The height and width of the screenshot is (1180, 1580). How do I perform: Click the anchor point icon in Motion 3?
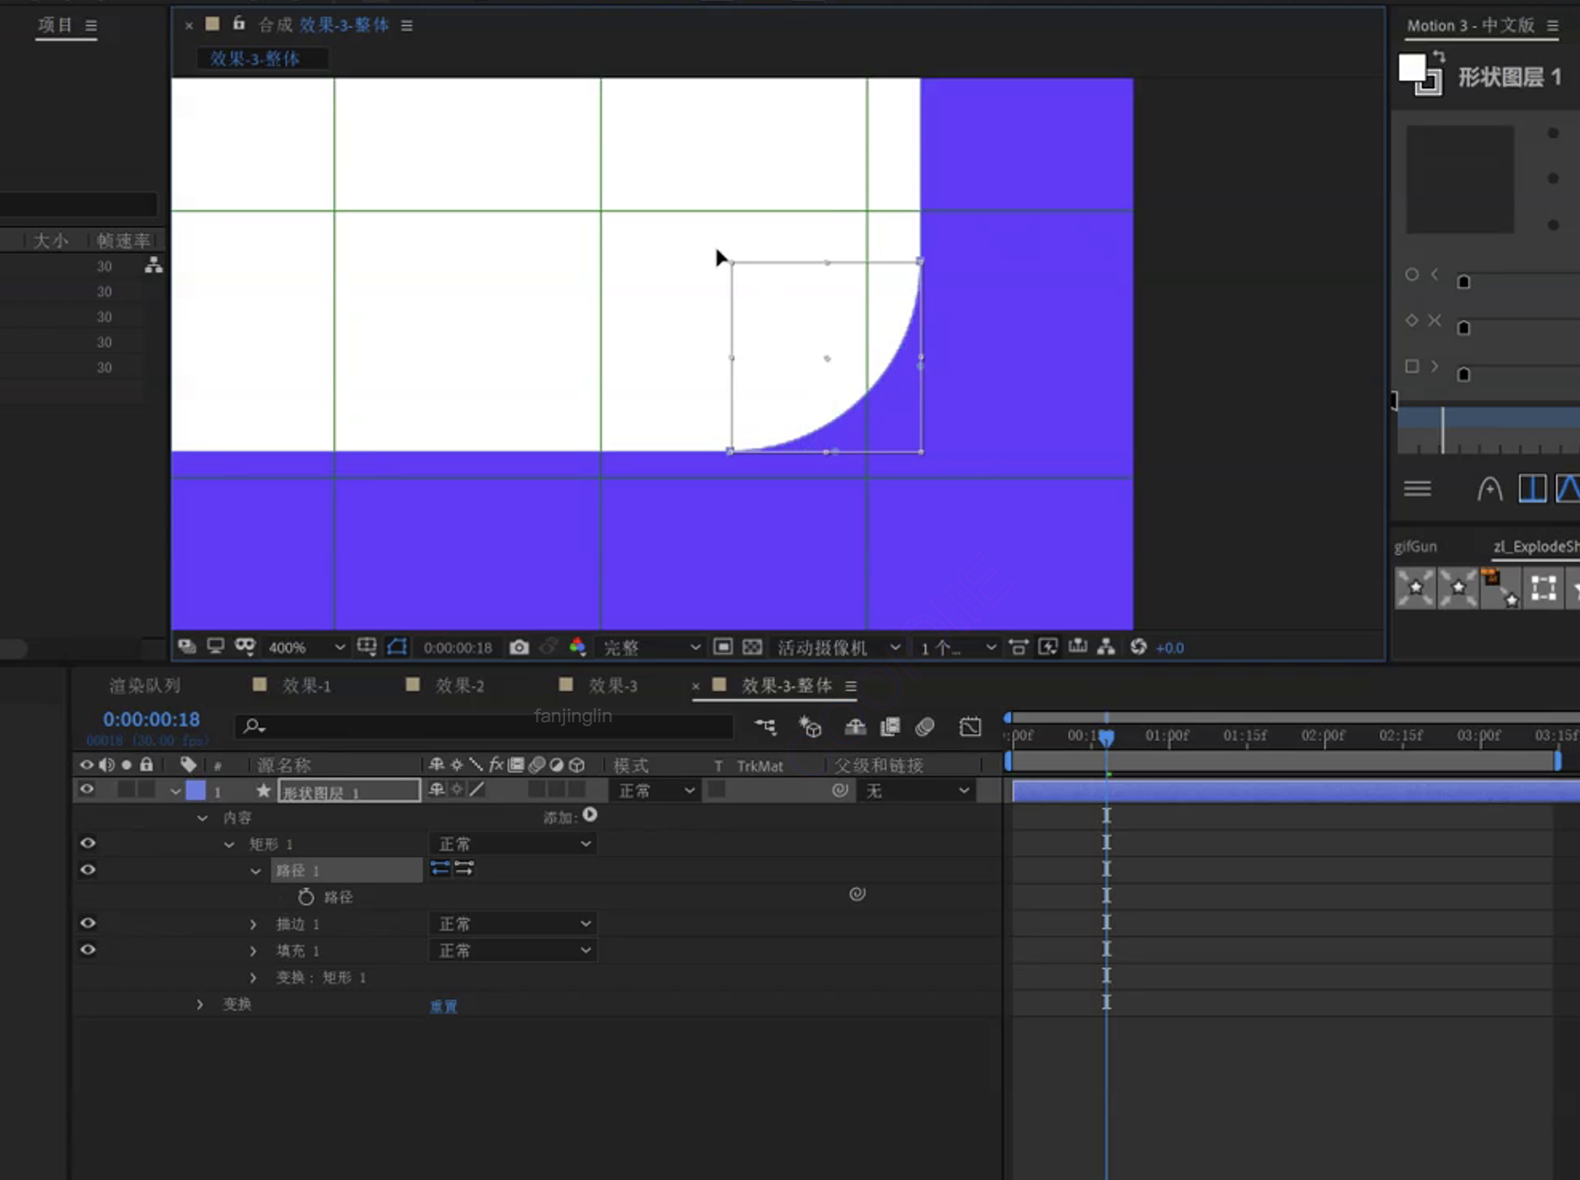pyautogui.click(x=1490, y=489)
